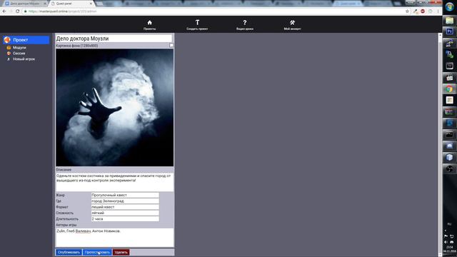The height and width of the screenshot is (257, 457).
Task: Open OBS Studio from the taskbar
Action: tap(449, 168)
